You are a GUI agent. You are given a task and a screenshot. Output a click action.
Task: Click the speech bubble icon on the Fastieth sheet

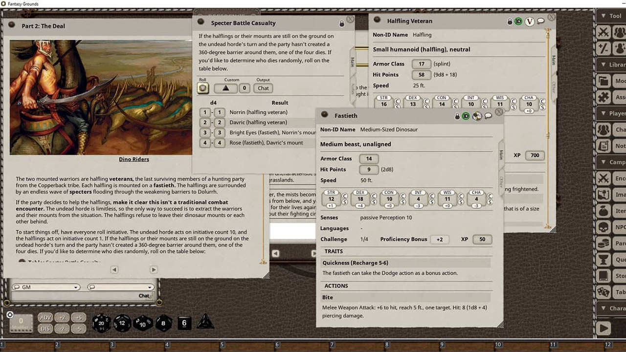(487, 116)
